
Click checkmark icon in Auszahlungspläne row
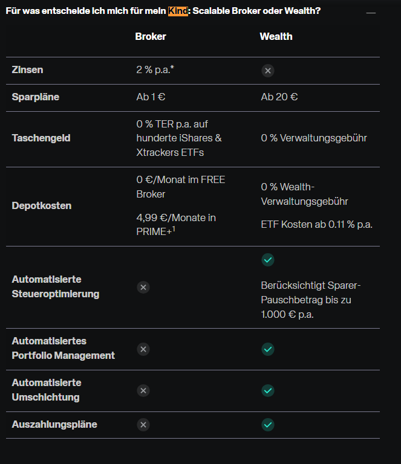(268, 425)
